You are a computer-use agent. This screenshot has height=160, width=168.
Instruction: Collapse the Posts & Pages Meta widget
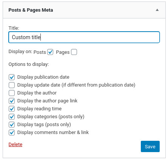[x=157, y=10]
